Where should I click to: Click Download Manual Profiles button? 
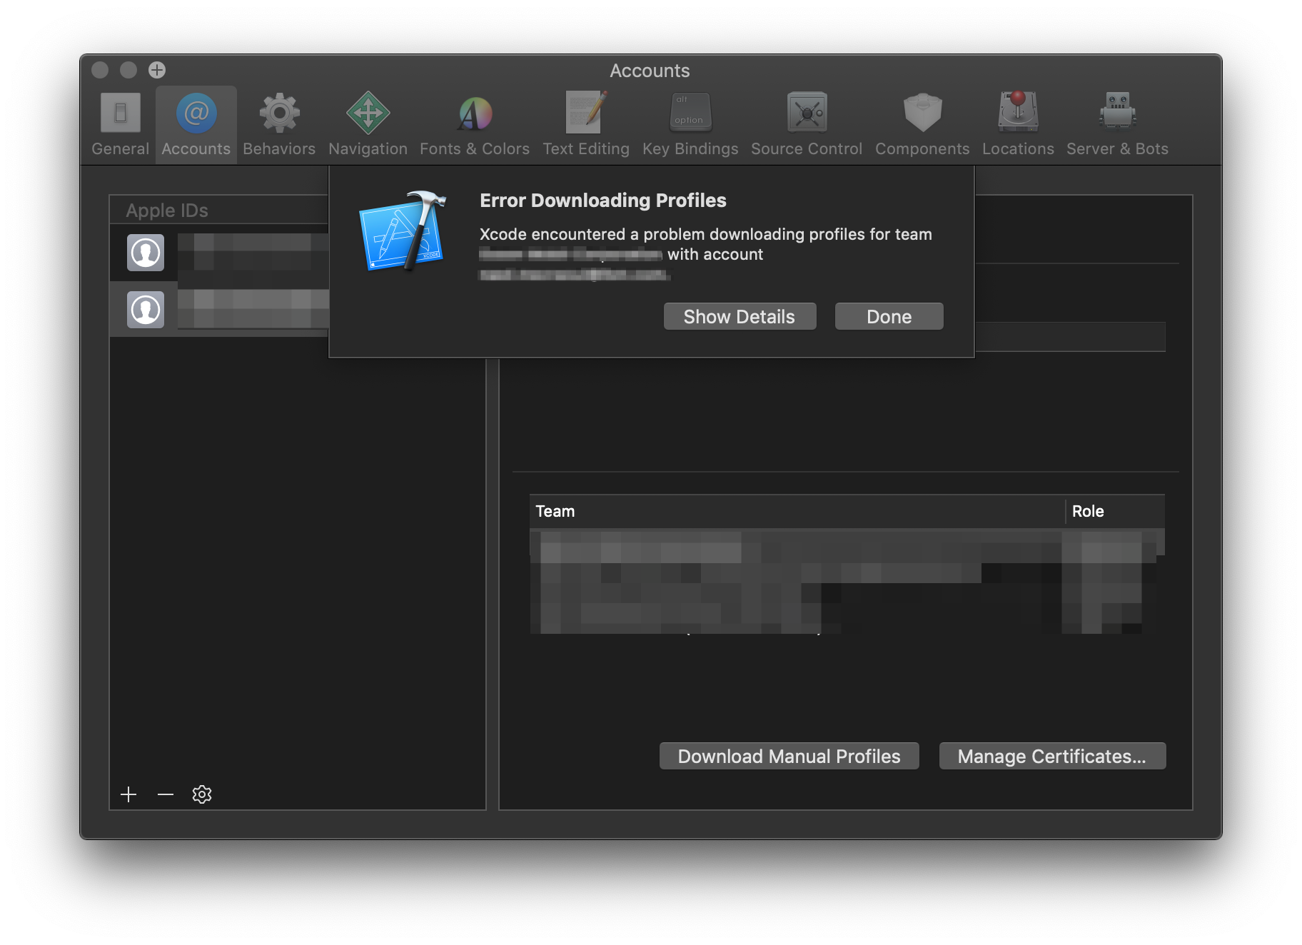click(789, 757)
